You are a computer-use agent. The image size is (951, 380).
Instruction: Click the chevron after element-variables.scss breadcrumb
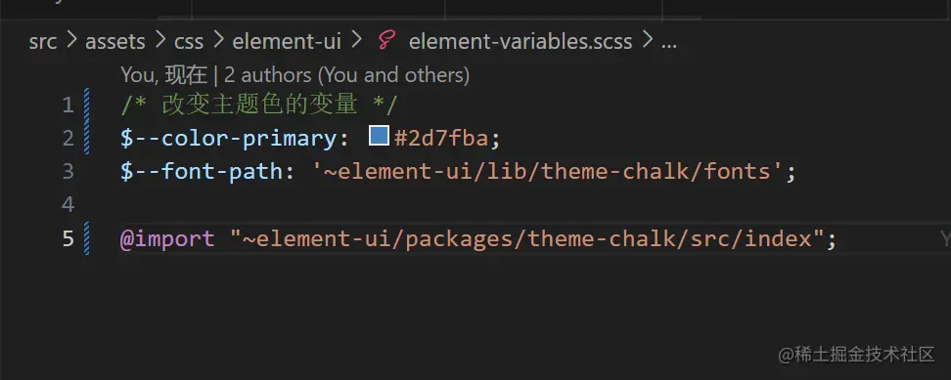(647, 41)
